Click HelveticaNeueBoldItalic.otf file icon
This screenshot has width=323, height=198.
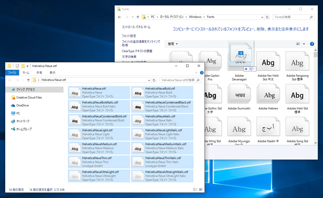coord(75,107)
